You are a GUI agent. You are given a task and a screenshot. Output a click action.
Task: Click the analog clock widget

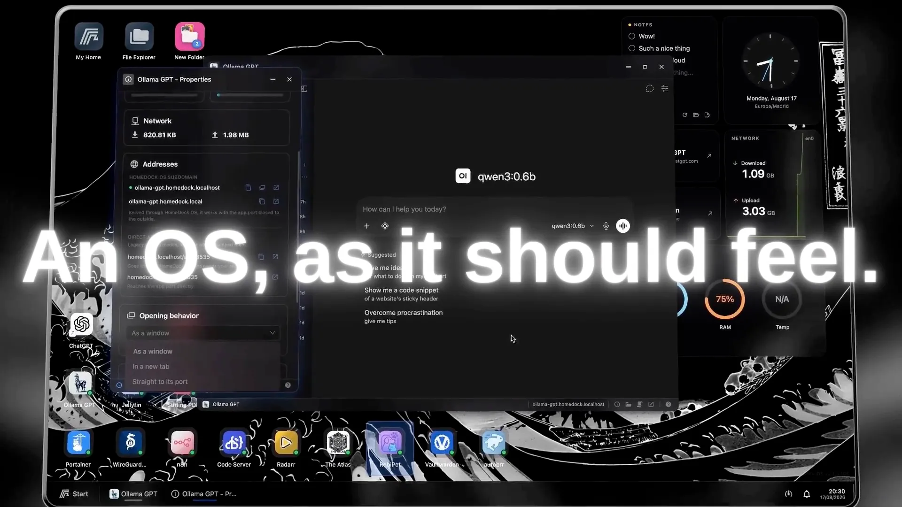pyautogui.click(x=770, y=61)
